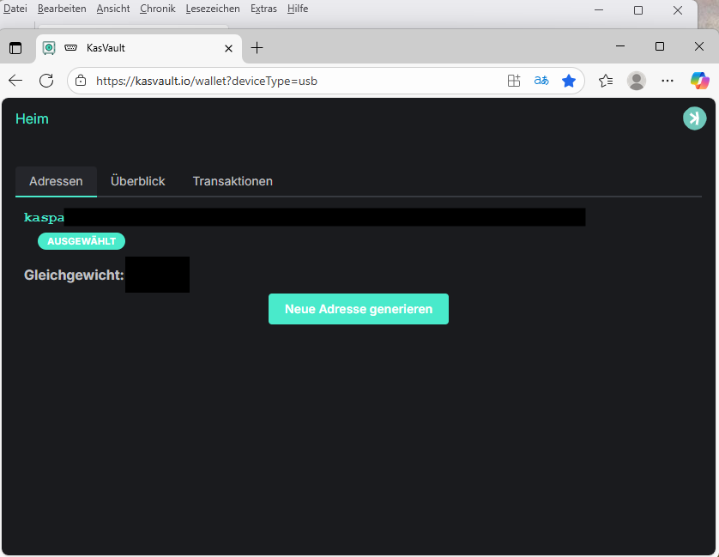The height and width of the screenshot is (557, 719).
Task: Click the install app icon in address bar
Action: pyautogui.click(x=514, y=81)
